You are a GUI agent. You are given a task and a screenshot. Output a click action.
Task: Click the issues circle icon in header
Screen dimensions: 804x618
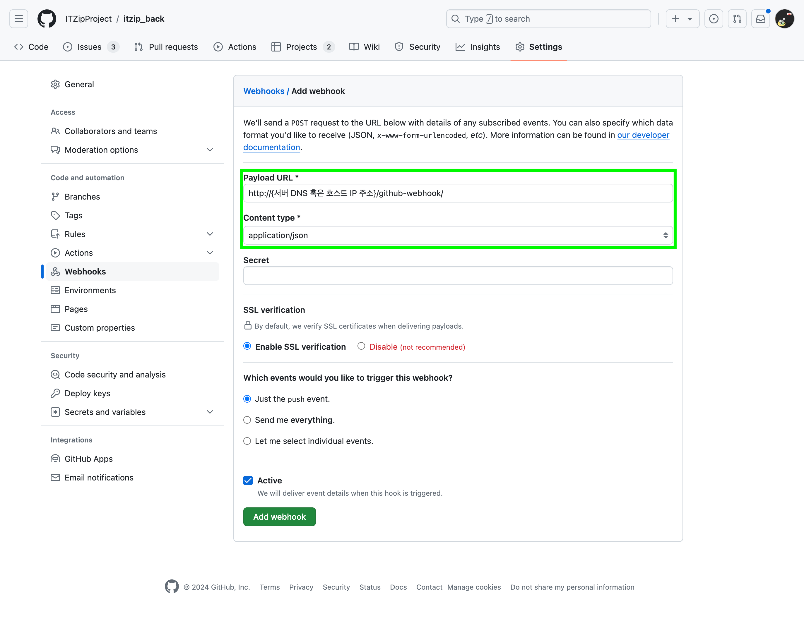point(714,19)
